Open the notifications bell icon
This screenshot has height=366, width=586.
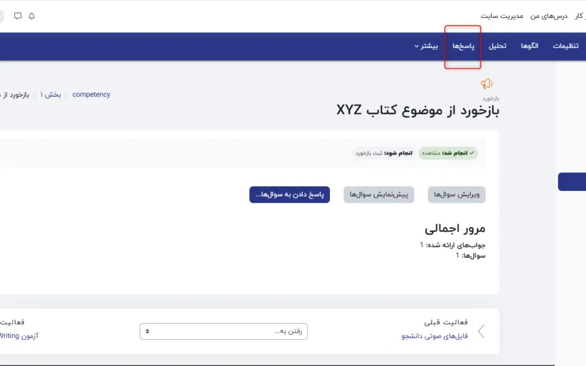pos(31,16)
